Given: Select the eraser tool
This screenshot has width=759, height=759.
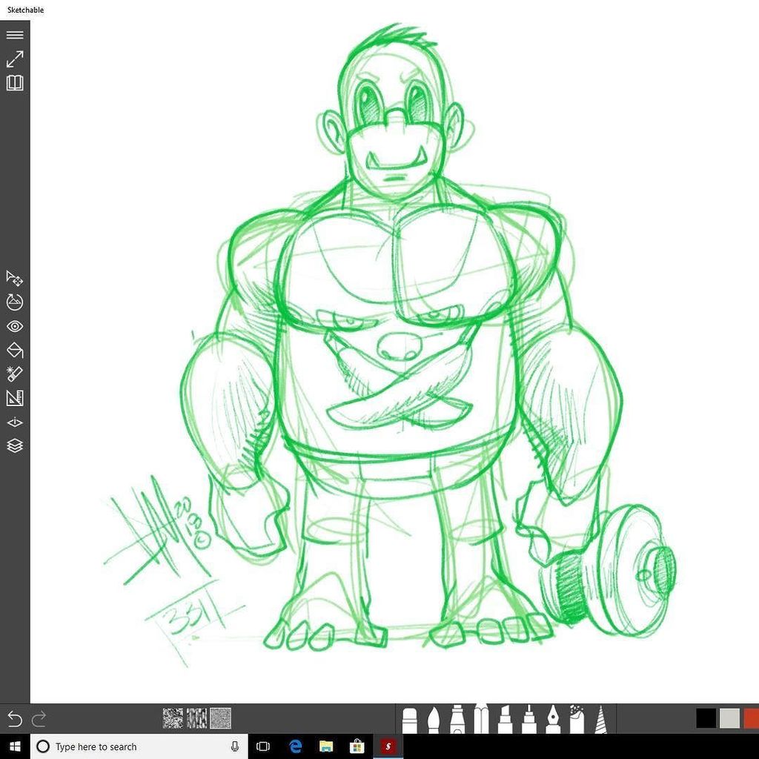Looking at the screenshot, I should pyautogui.click(x=409, y=721).
